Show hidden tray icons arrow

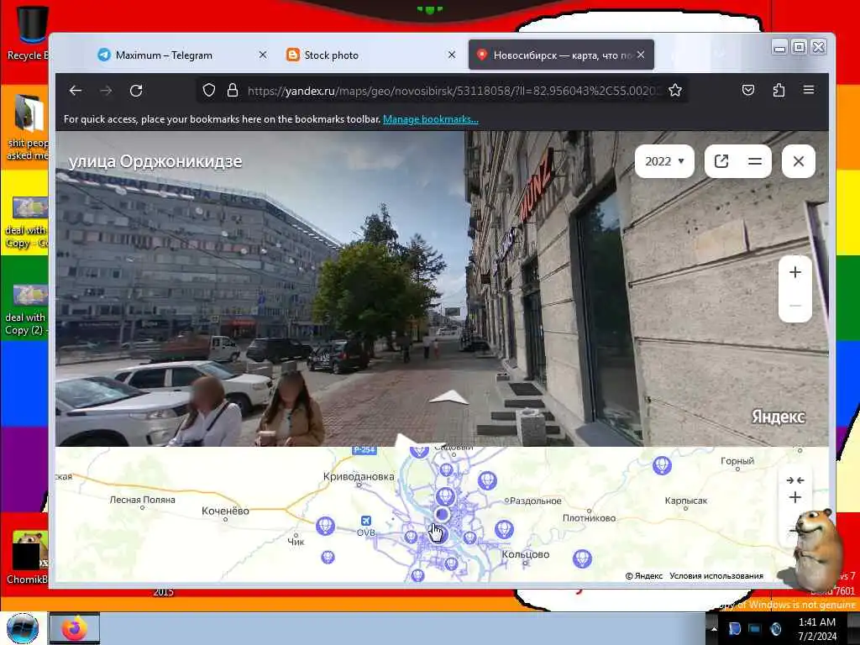point(714,628)
